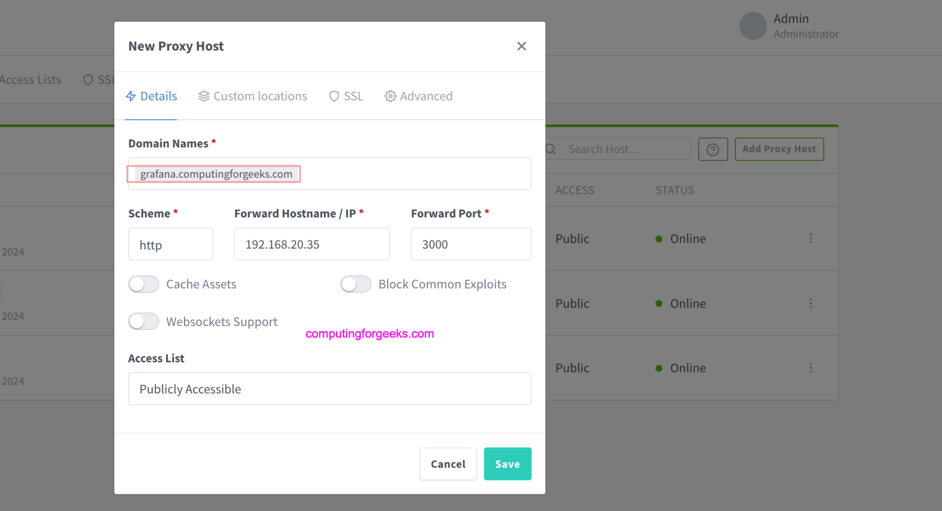Select the Details tab
The height and width of the screenshot is (511, 942).
(x=151, y=96)
